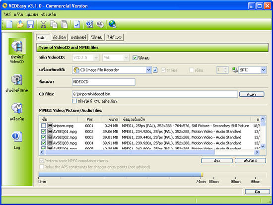Click the Paste clipboard icon
This screenshot has height=205, width=273.
[64, 24]
